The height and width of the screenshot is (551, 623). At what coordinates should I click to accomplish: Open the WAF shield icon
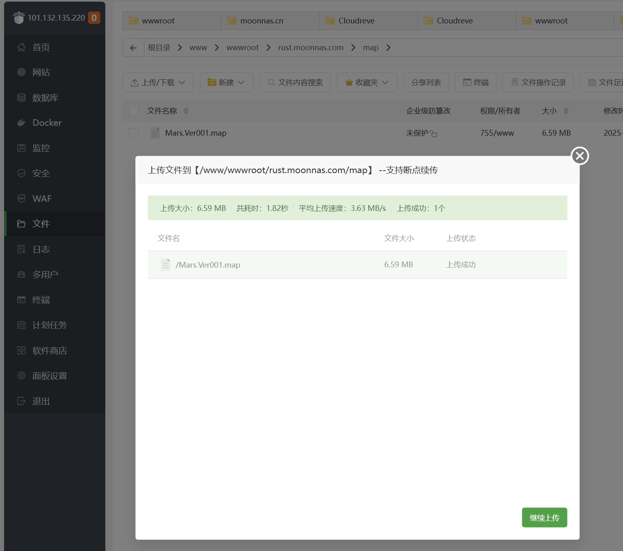21,199
